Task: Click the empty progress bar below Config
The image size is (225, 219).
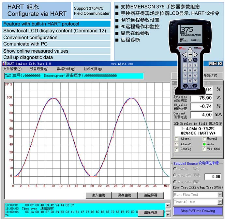Action: 198,155
